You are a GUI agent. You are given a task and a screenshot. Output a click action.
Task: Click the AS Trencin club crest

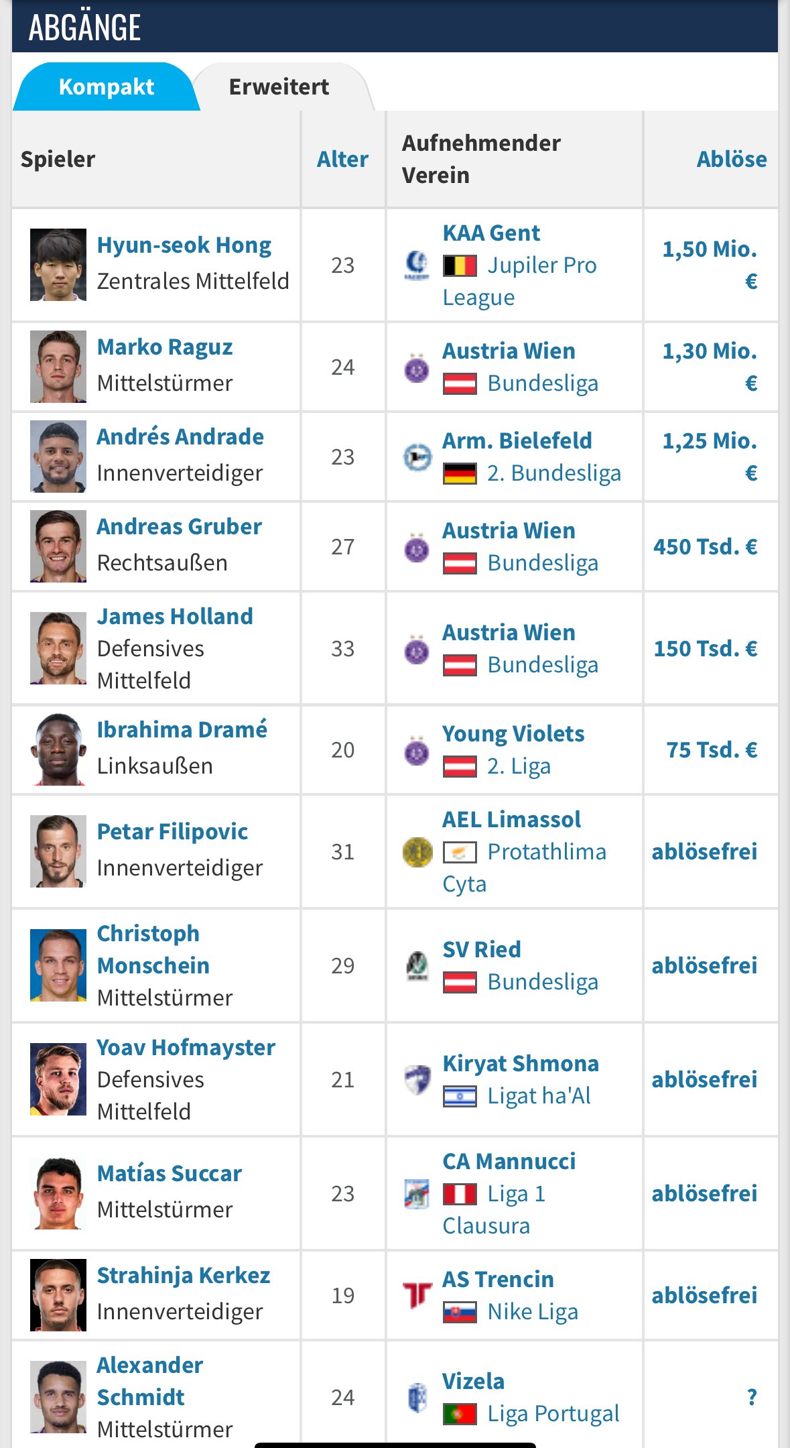(x=417, y=1296)
